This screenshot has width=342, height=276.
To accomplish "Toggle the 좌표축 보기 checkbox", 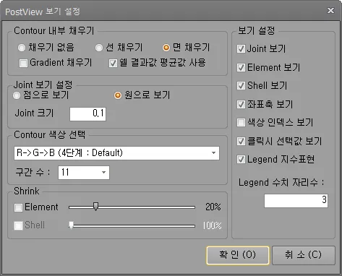I will point(241,104).
